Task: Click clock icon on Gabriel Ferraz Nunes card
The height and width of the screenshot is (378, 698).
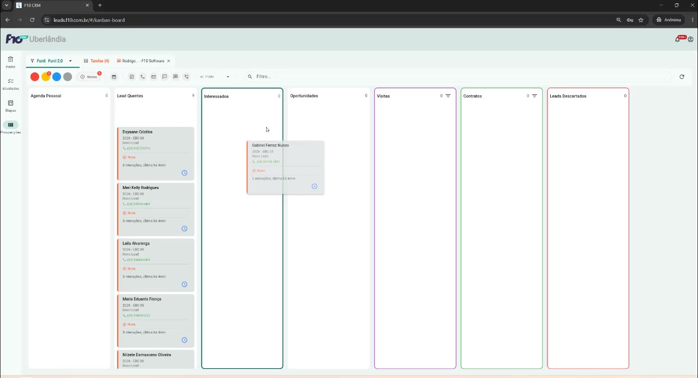Action: (x=314, y=186)
